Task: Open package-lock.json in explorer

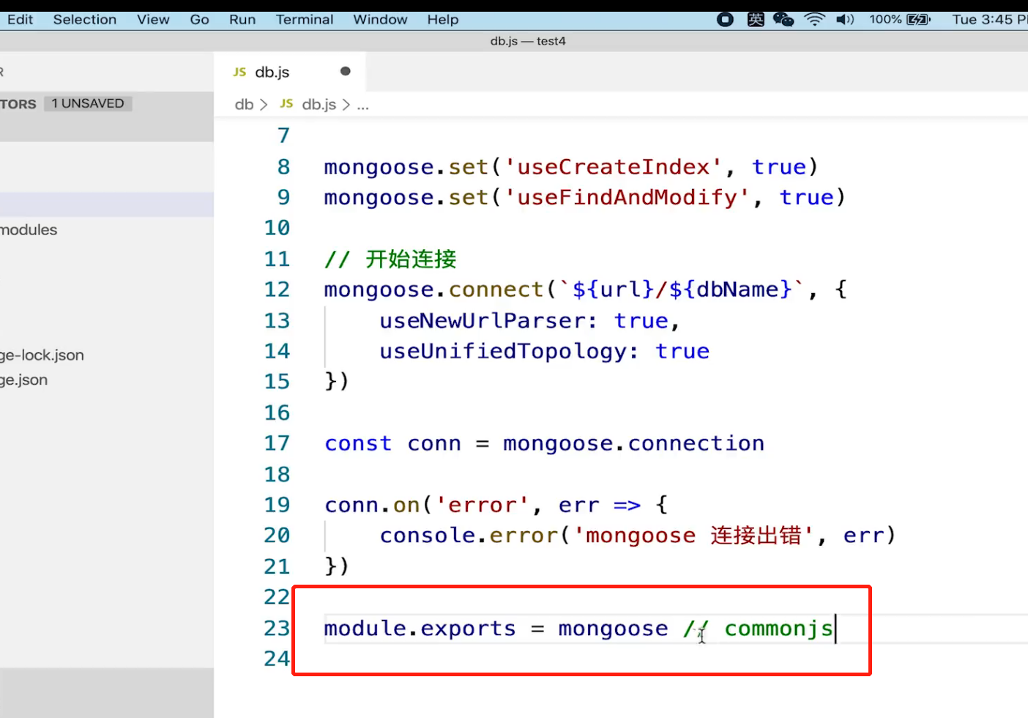Action: tap(42, 355)
